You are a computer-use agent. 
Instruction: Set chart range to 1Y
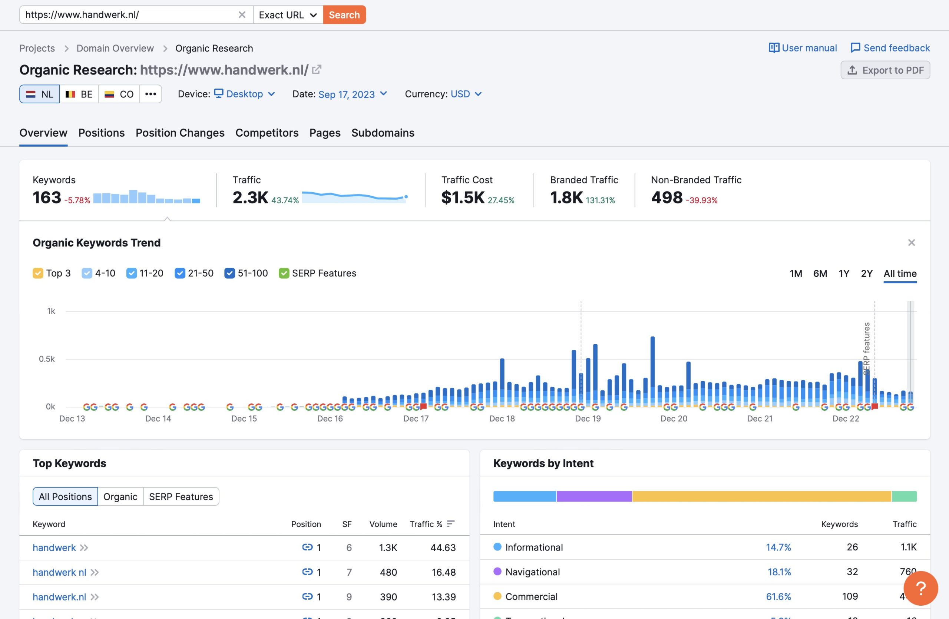(844, 273)
